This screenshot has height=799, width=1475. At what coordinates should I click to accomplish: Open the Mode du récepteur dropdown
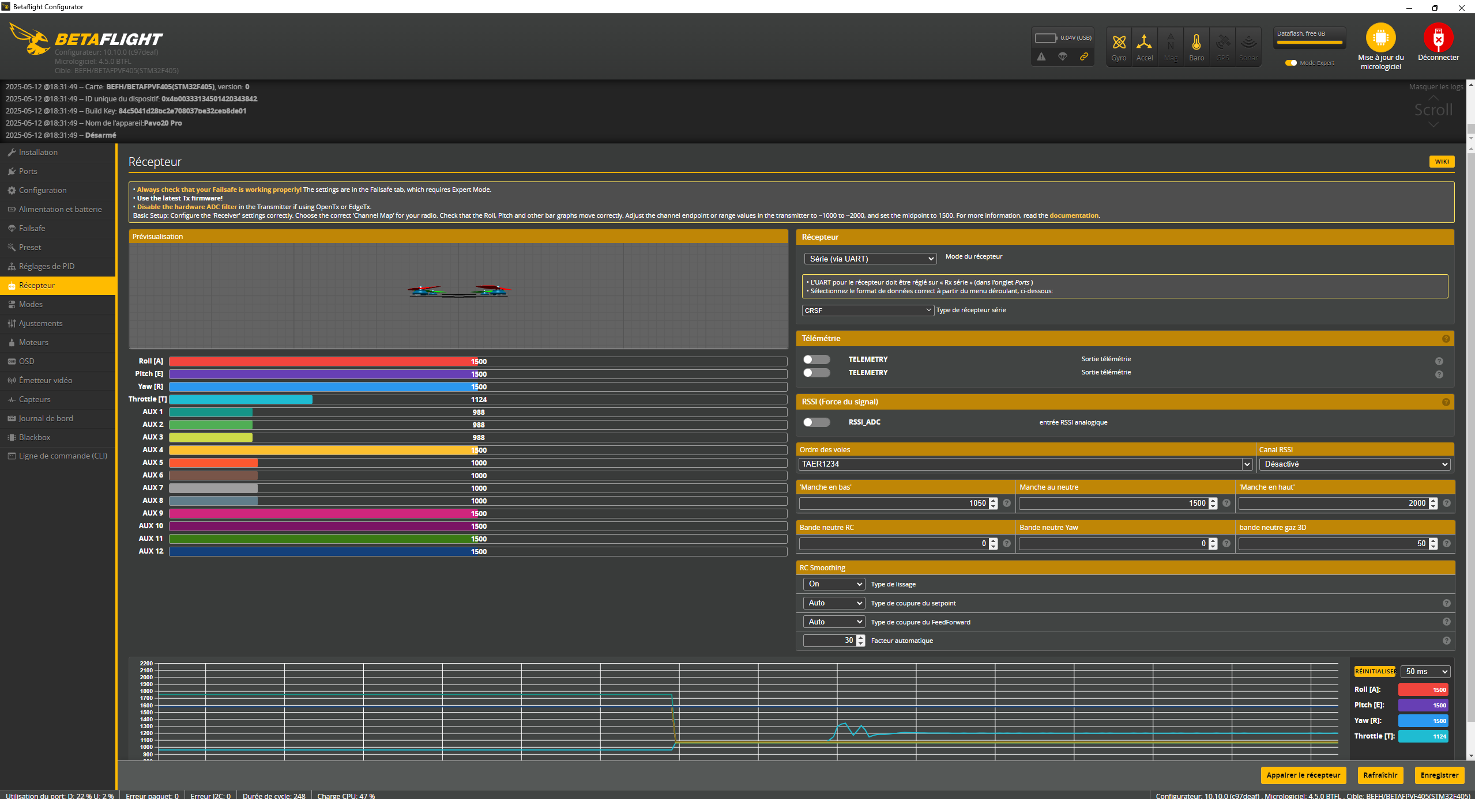coord(870,259)
